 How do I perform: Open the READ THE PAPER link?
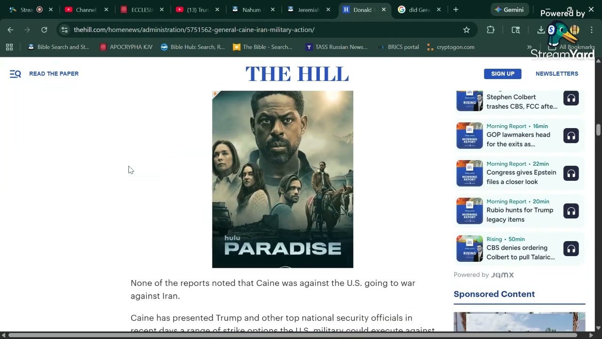tap(54, 74)
